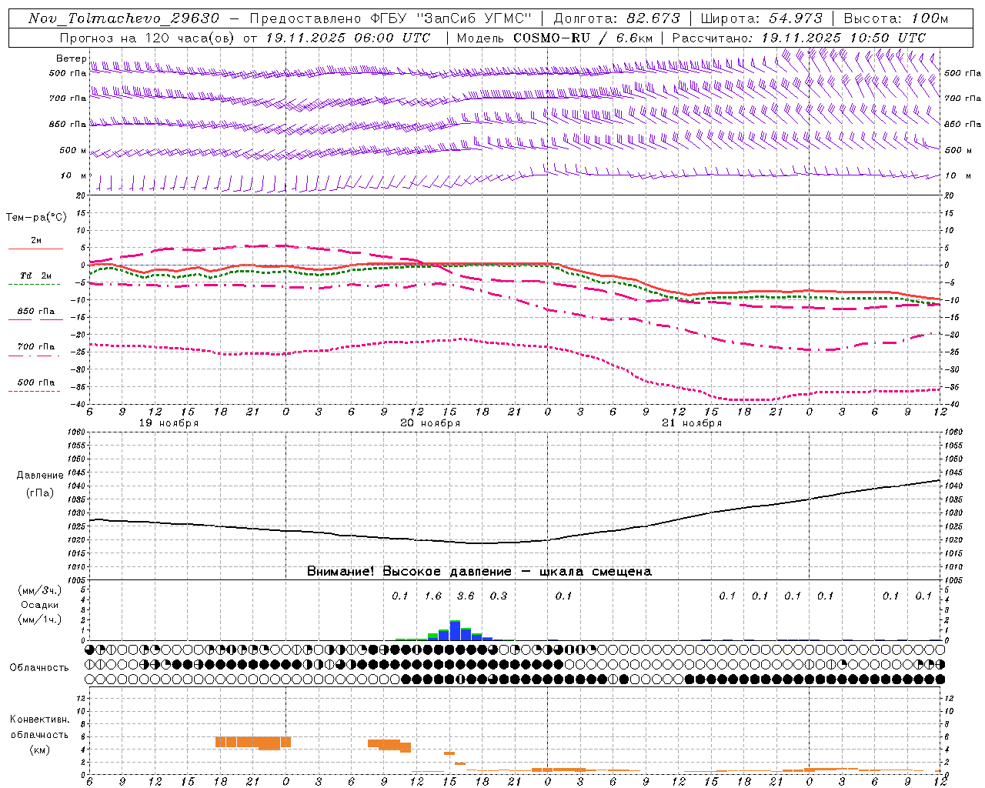Click the 1.6 precipitation total value
985x788 pixels.
[432, 596]
